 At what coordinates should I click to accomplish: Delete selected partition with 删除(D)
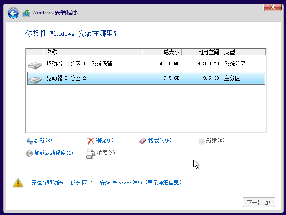(x=104, y=141)
